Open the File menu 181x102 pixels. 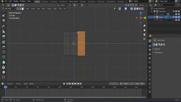(6, 1)
